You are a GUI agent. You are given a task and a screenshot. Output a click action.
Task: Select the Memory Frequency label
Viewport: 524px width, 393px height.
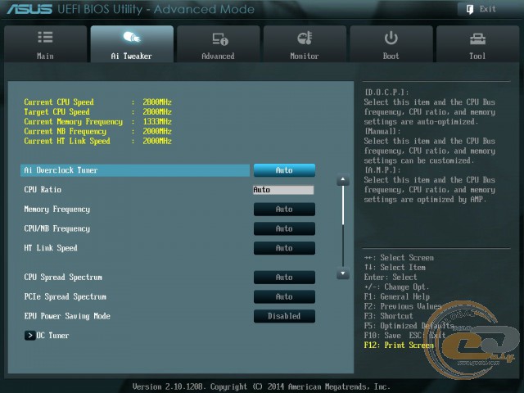(57, 210)
